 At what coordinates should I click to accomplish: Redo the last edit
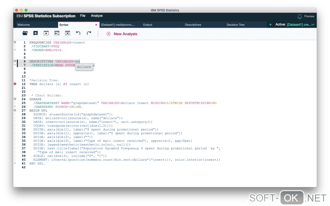pos(89,33)
